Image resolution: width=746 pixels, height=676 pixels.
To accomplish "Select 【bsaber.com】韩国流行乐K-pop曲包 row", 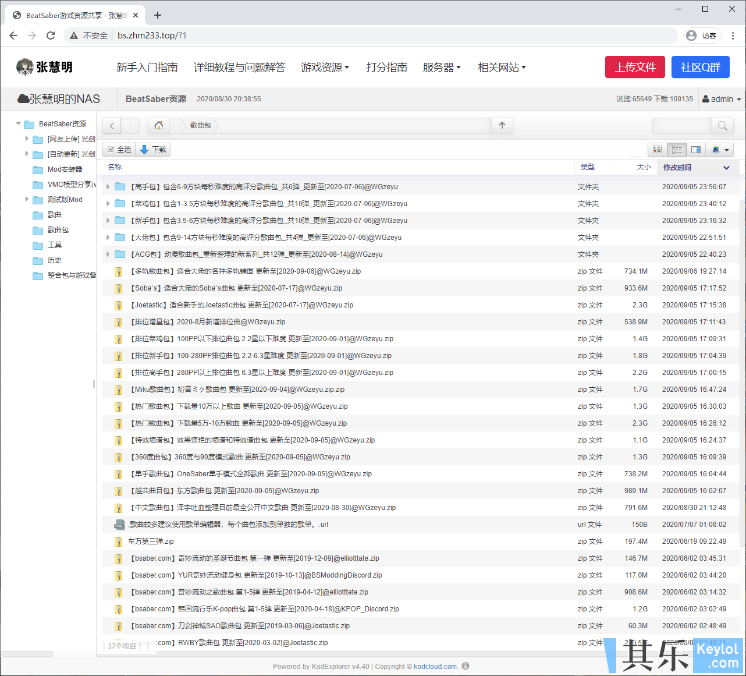I will tap(421, 609).
